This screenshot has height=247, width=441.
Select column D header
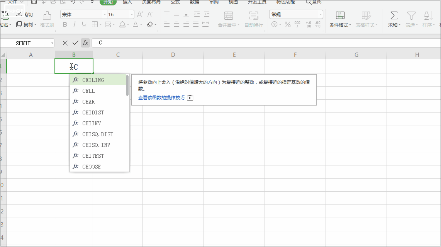click(x=173, y=55)
